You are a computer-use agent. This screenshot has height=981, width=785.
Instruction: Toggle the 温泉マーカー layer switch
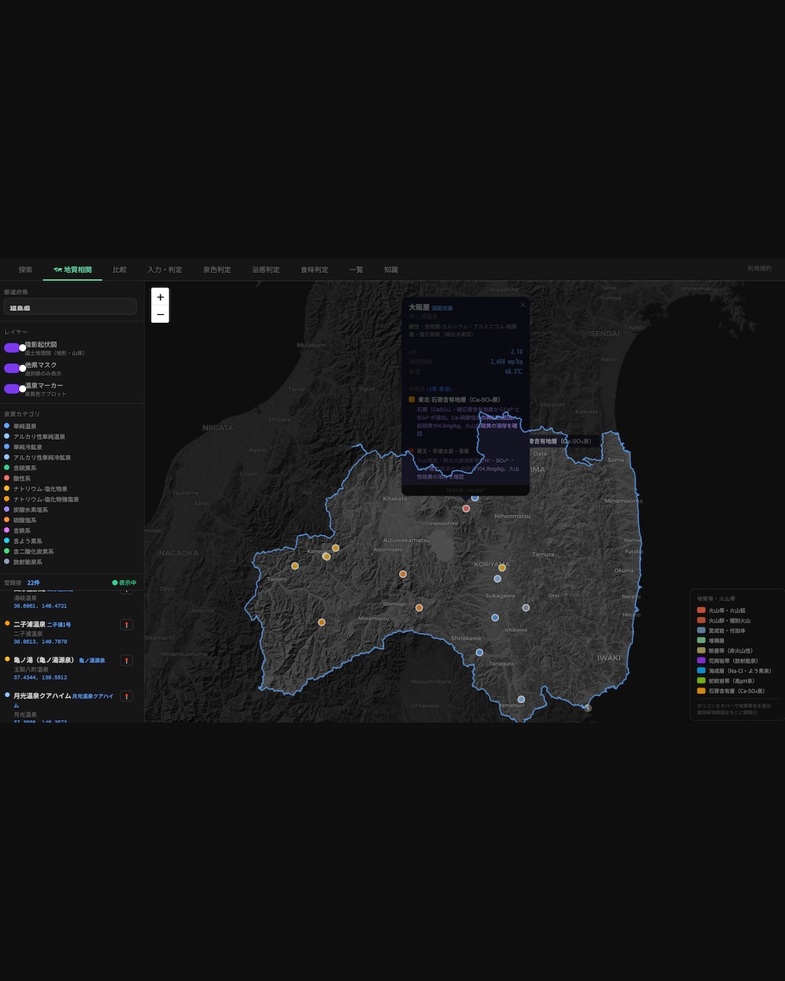tap(15, 389)
